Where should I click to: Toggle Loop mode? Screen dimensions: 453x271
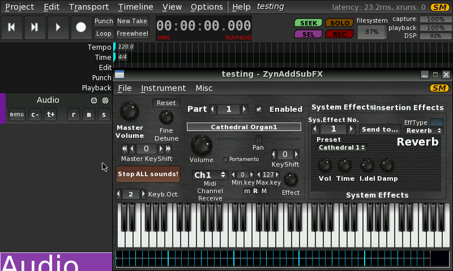(104, 33)
